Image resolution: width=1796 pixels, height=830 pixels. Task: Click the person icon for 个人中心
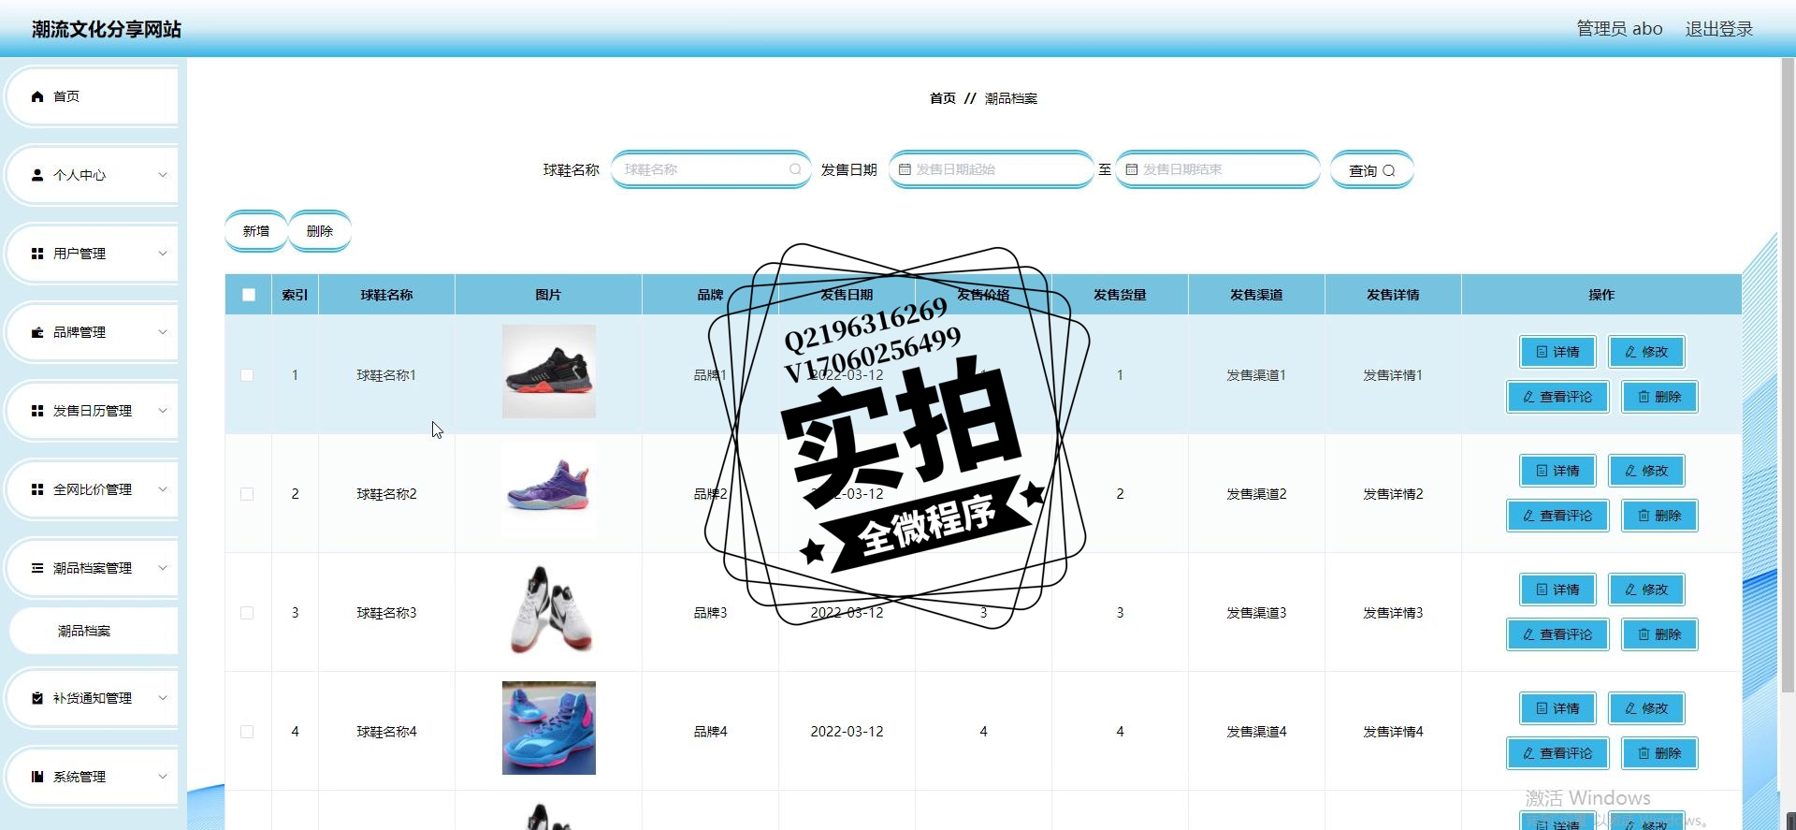click(x=37, y=175)
